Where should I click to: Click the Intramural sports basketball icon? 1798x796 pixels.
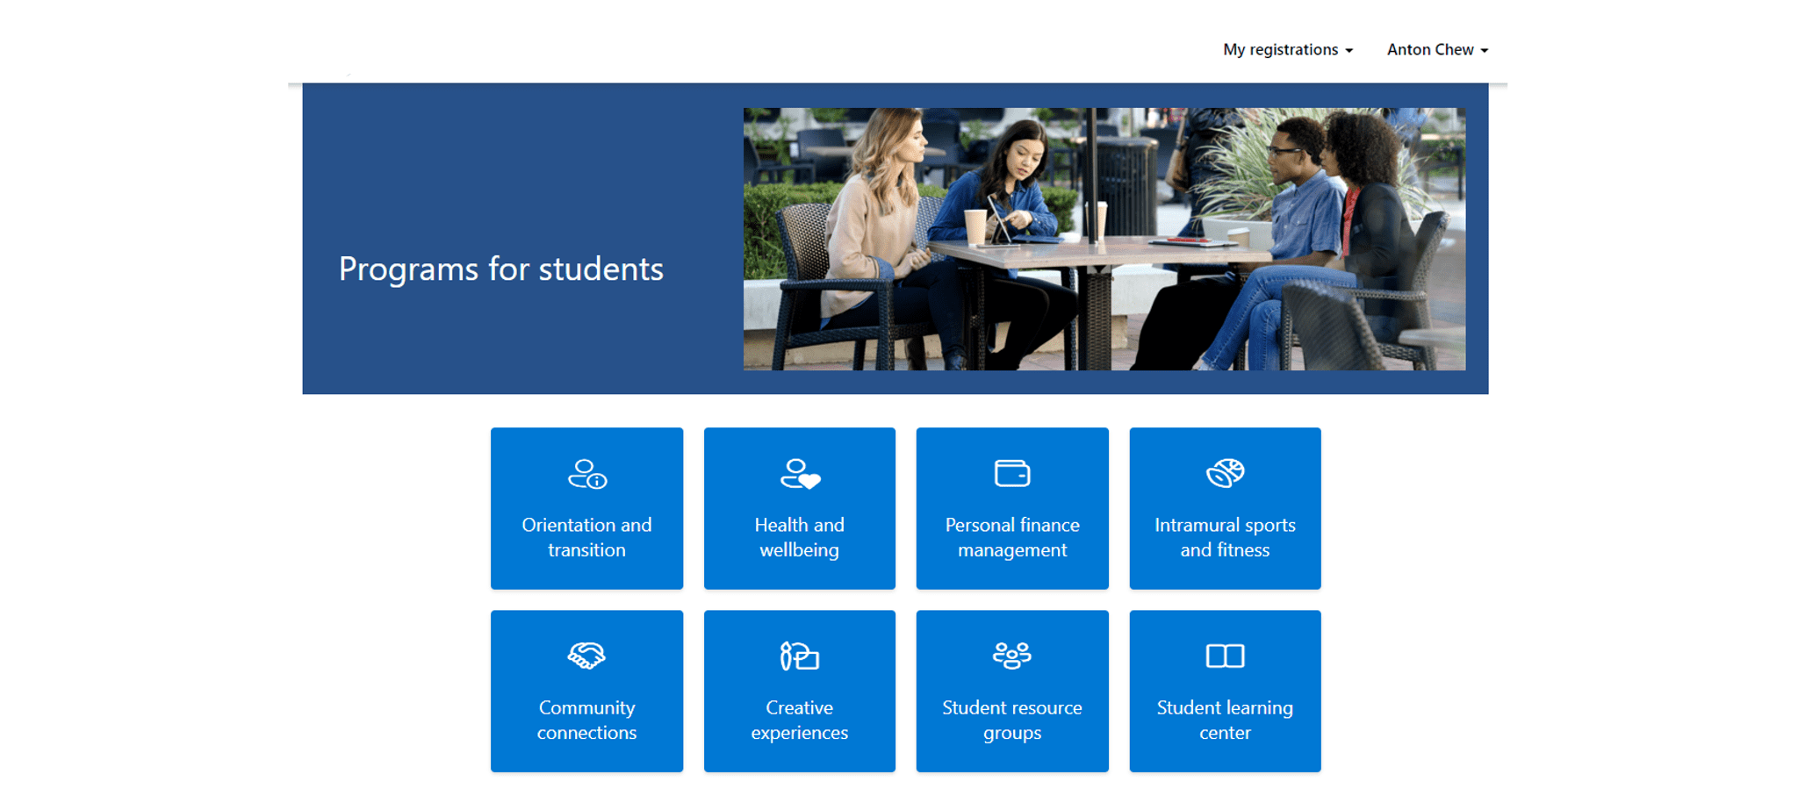1224,474
